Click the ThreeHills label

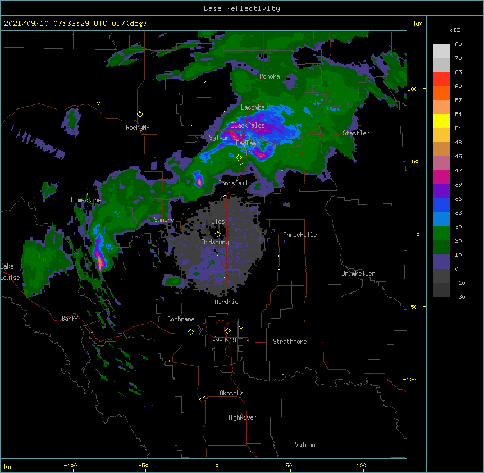coord(300,235)
